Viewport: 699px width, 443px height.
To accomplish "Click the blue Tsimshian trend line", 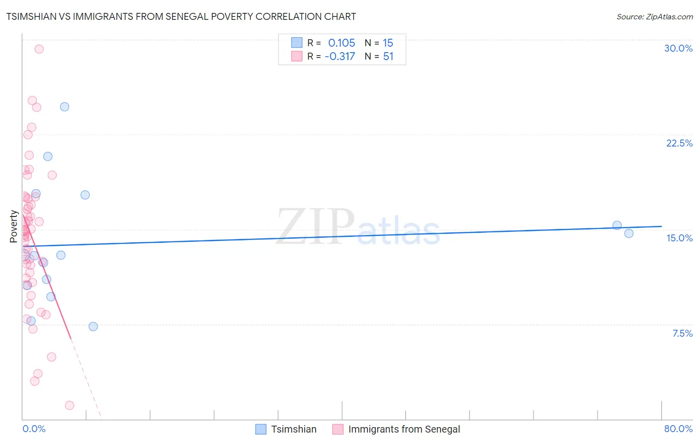I will click(342, 236).
